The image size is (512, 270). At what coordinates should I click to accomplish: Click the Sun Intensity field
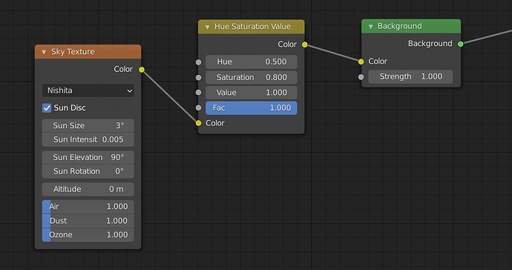click(x=88, y=139)
